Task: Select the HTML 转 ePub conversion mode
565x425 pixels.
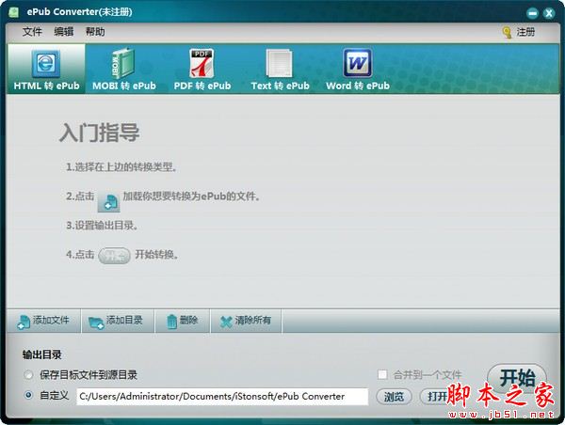Action: click(46, 69)
